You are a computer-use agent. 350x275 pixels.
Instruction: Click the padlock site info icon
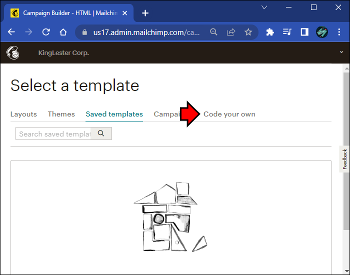(84, 32)
